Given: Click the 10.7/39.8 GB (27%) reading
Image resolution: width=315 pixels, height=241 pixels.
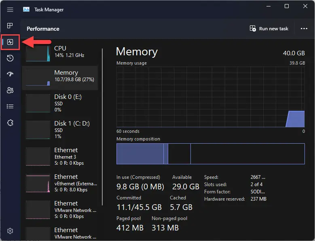Looking at the screenshot, I should pos(74,80).
